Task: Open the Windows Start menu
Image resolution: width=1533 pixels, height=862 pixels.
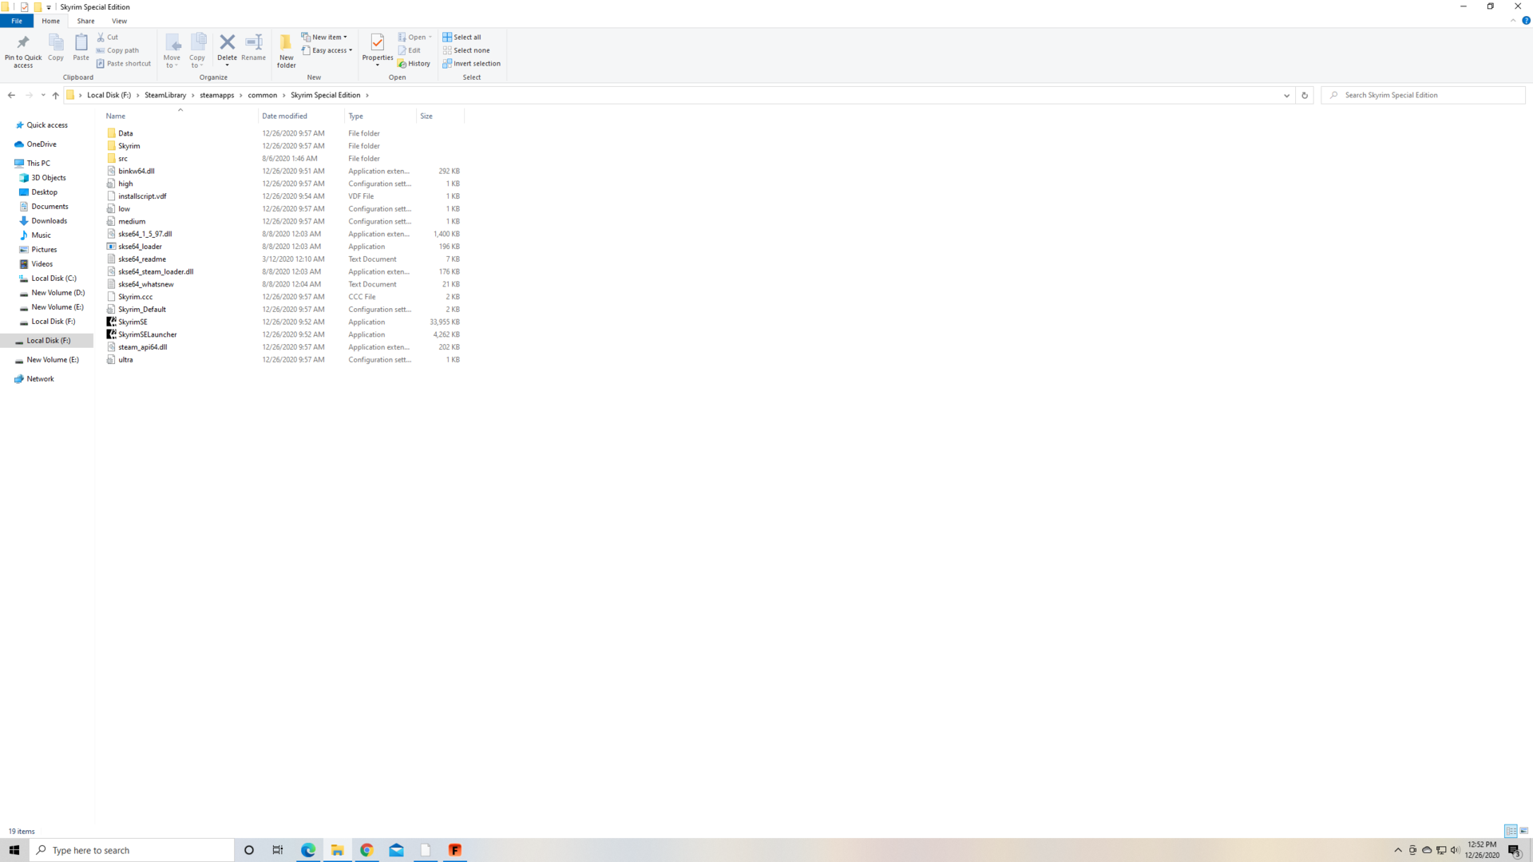Action: point(14,850)
